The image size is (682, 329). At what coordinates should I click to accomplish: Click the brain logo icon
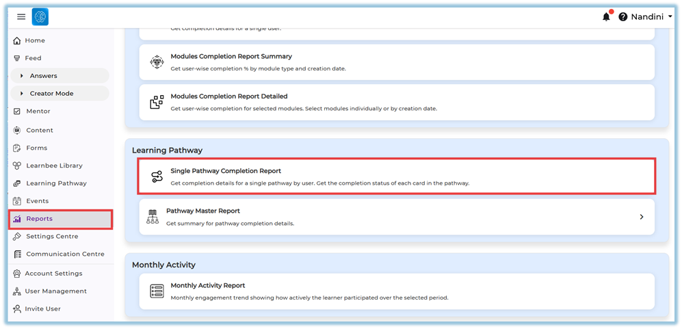tap(40, 17)
